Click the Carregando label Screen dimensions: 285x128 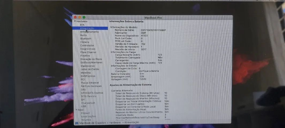[x=122, y=60]
